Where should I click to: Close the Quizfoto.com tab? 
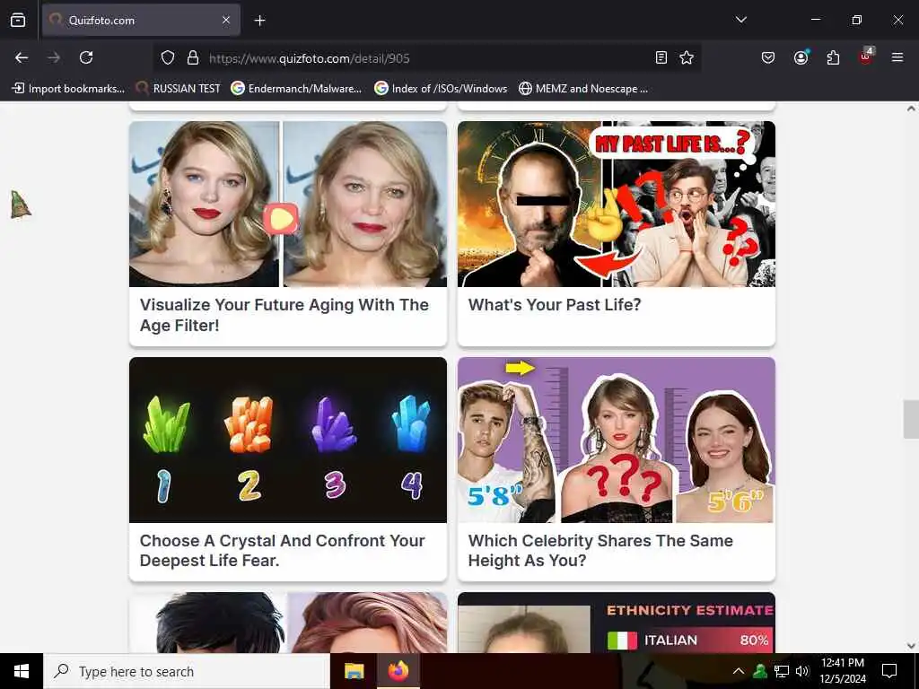tap(226, 20)
